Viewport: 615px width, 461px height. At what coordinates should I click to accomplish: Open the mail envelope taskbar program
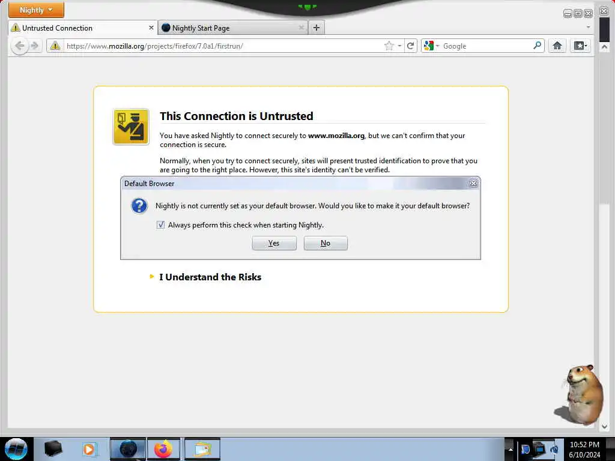[202, 449]
